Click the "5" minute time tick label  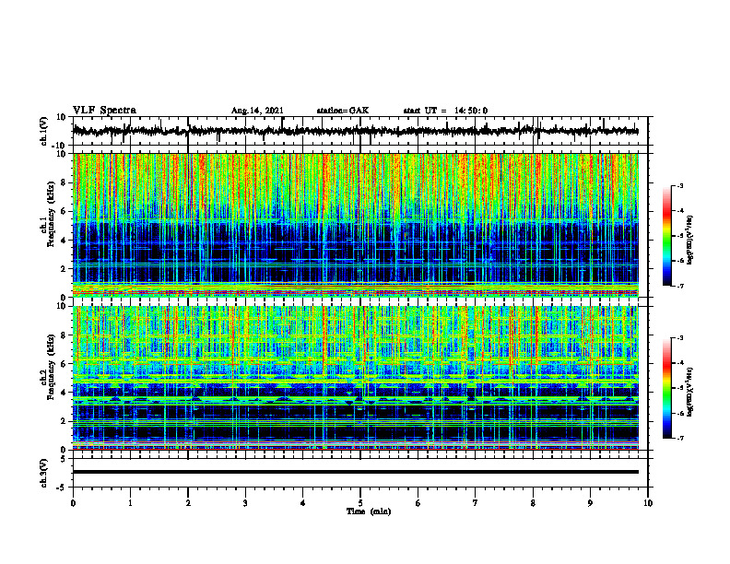pyautogui.click(x=360, y=503)
